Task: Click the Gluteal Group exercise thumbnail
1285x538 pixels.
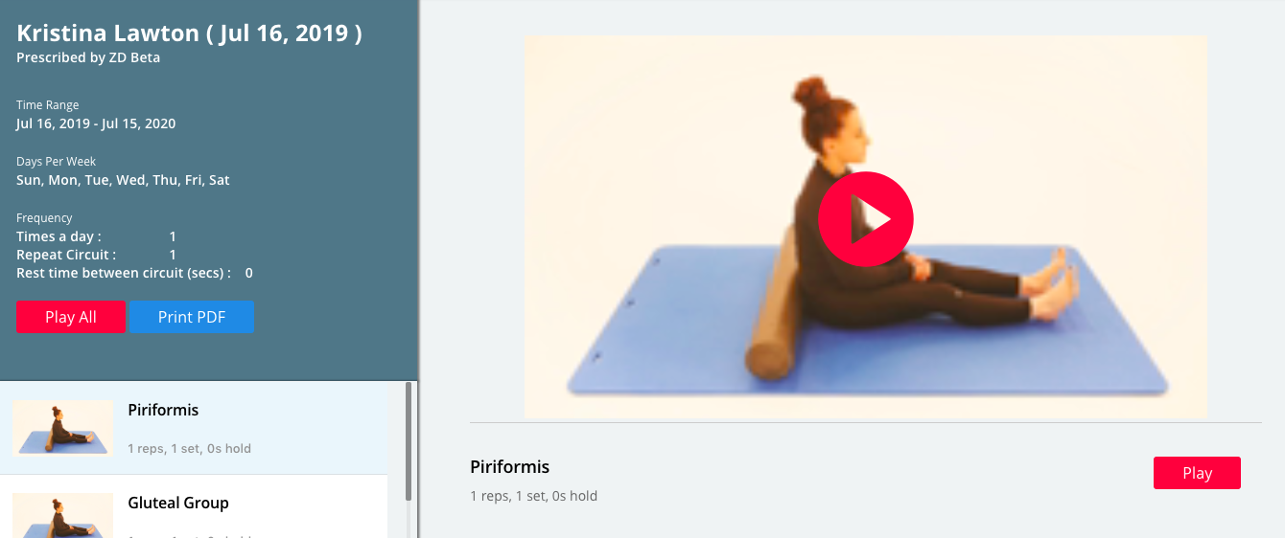Action: point(62,515)
